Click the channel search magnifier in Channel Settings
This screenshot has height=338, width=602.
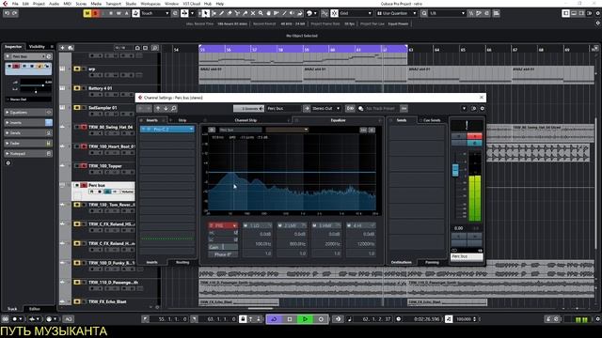pos(174,109)
